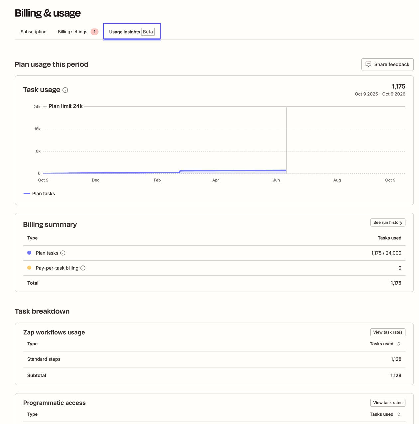Screen dimensions: 419x424
Task: Click the Plan limit 24k label
Action: pos(66,106)
